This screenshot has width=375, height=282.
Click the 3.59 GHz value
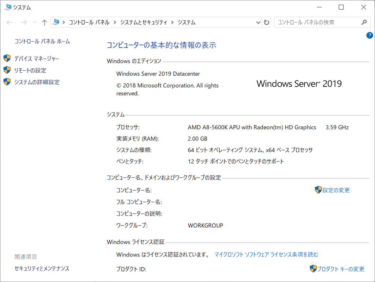pyautogui.click(x=337, y=127)
